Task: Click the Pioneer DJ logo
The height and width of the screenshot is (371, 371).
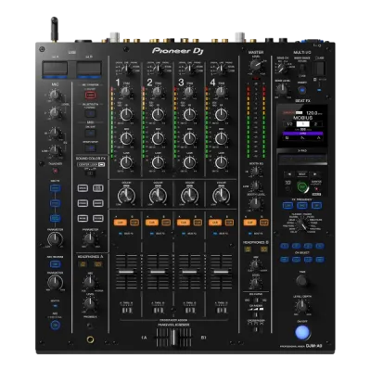Action: (178, 51)
